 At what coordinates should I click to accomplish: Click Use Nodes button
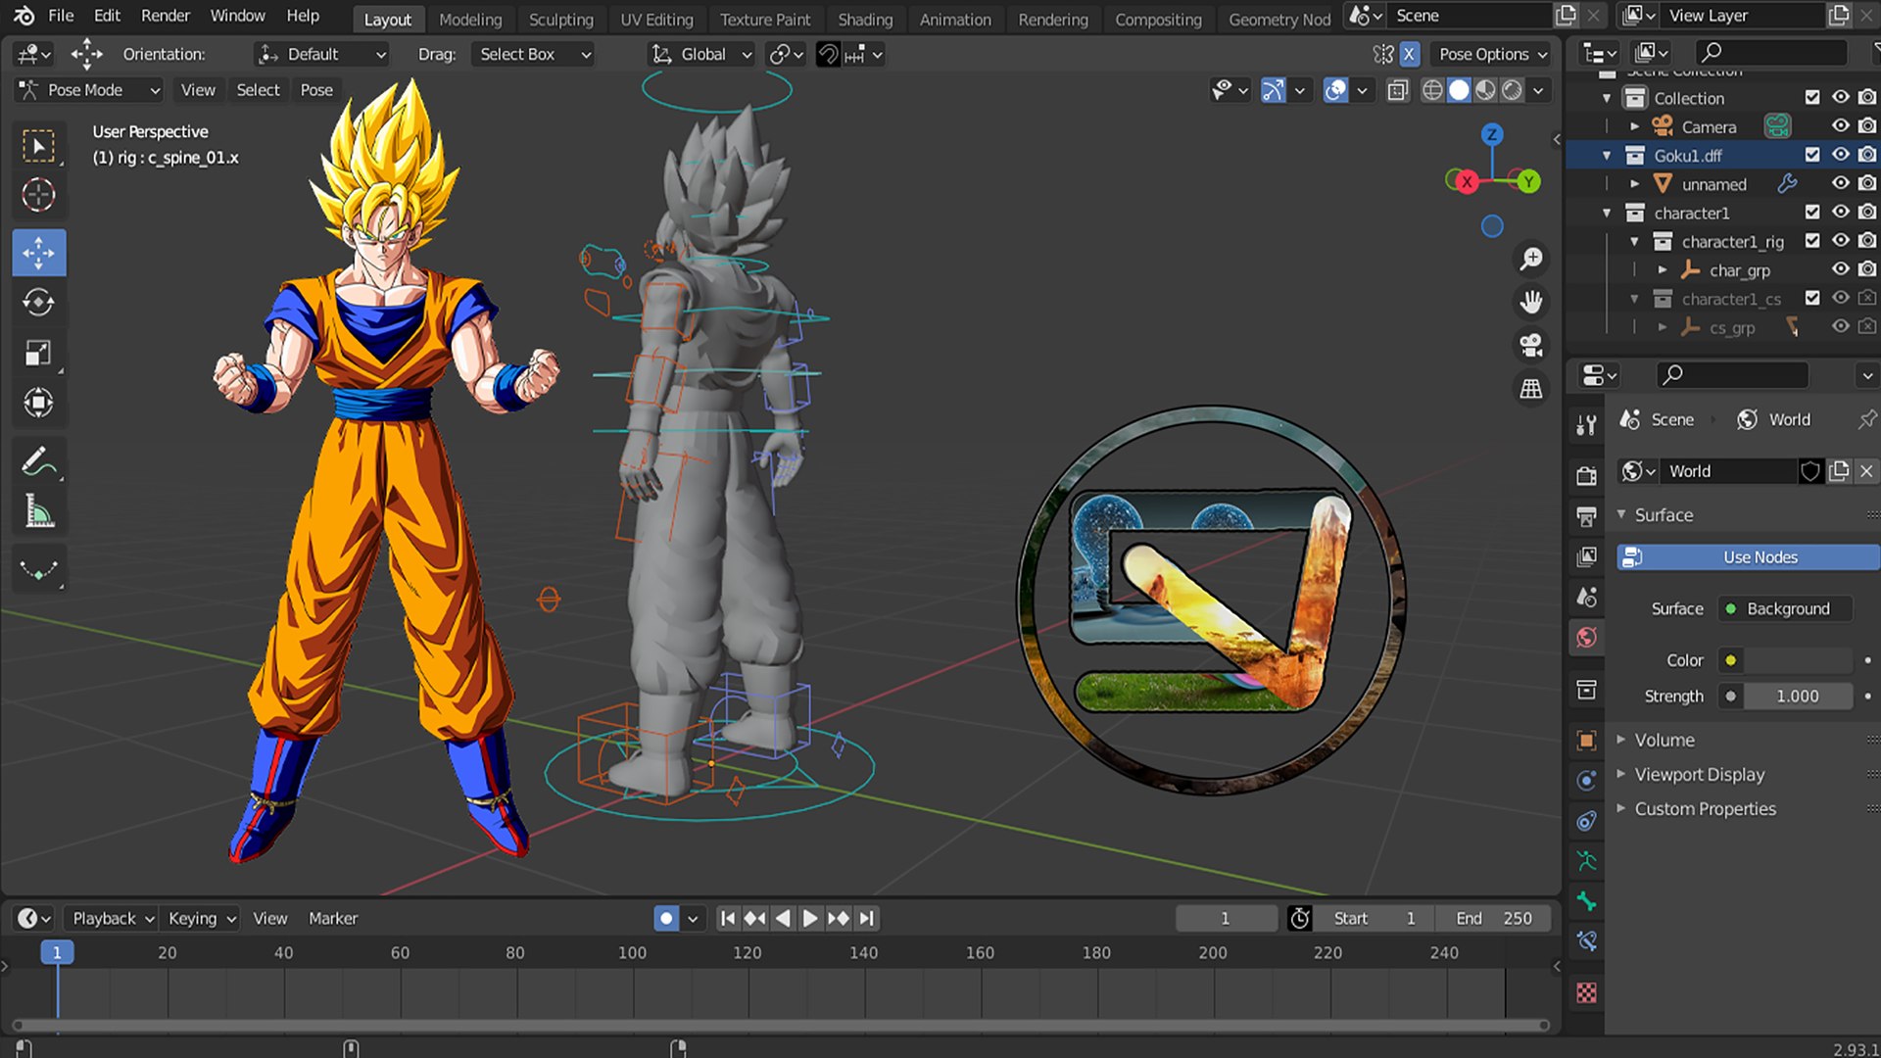click(x=1748, y=556)
